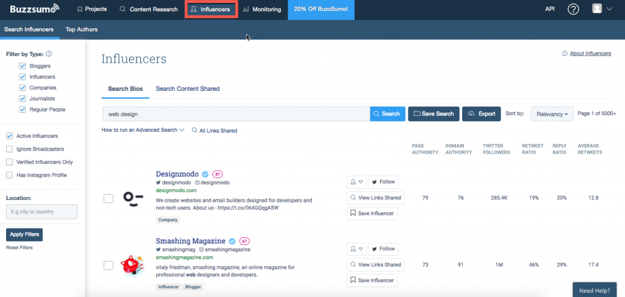The width and height of the screenshot is (625, 297).
Task: Click the blue Search button
Action: pos(388,114)
